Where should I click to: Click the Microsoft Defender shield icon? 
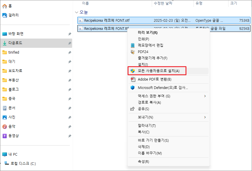pyautogui.click(x=133, y=88)
